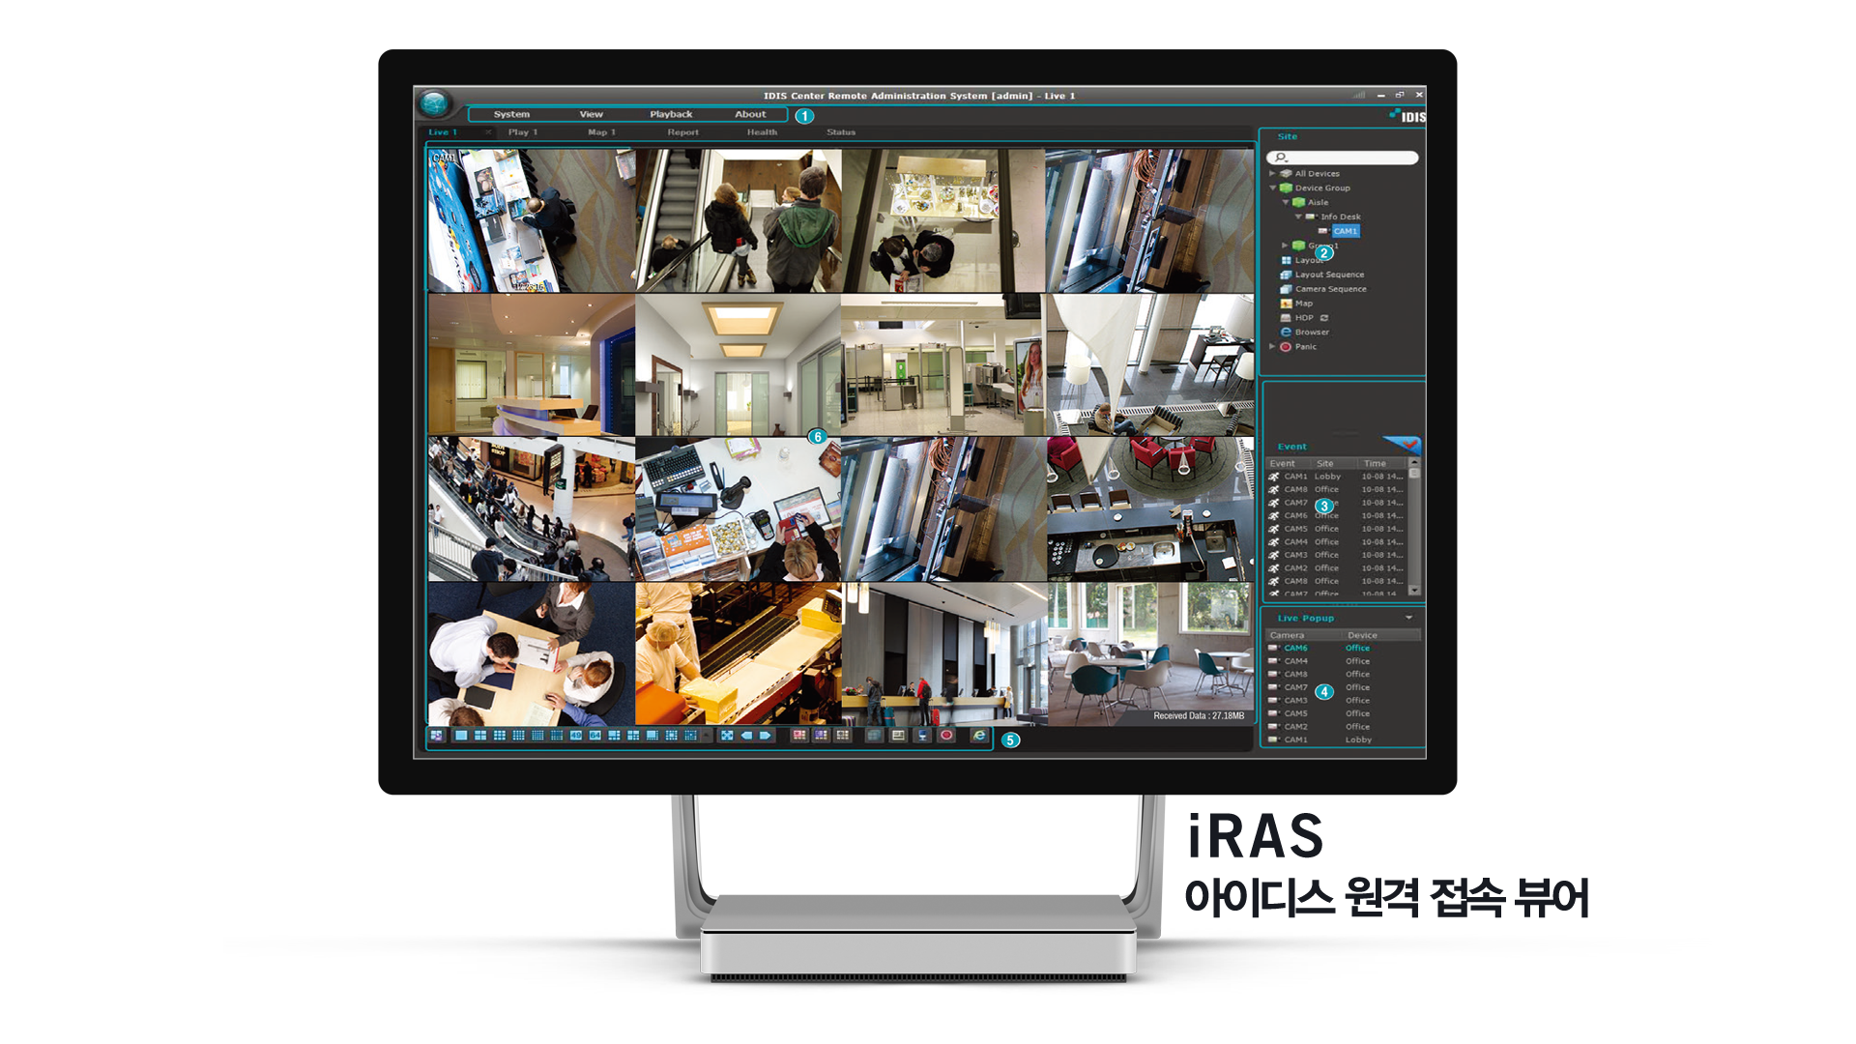This screenshot has height=1044, width=1856.
Task: Go to the next camera group arrow
Action: pyautogui.click(x=765, y=736)
